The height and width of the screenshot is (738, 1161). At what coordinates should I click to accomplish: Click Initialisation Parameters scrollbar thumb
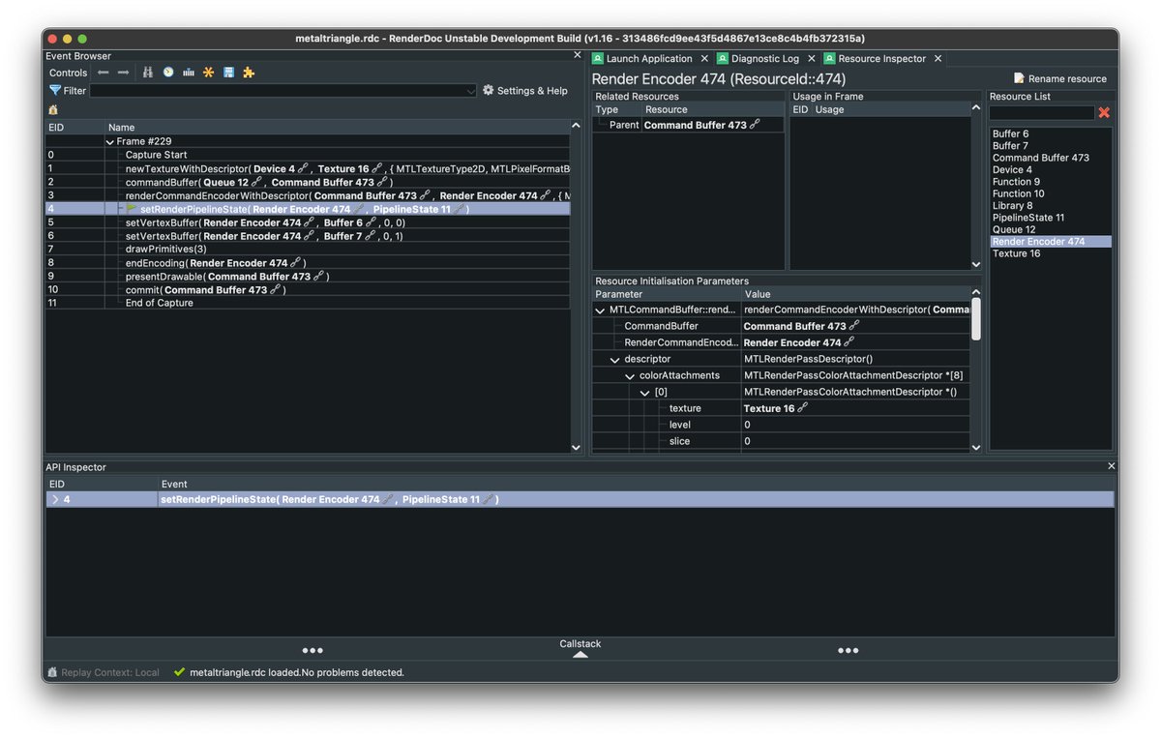tap(975, 319)
